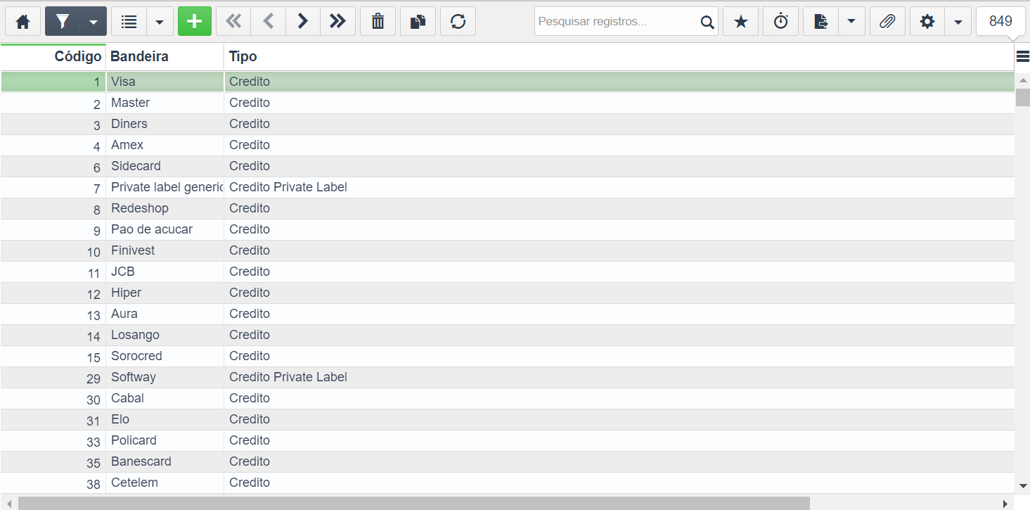The width and height of the screenshot is (1030, 510).
Task: Click the vertical scrollbar down arrow
Action: [x=1023, y=485]
